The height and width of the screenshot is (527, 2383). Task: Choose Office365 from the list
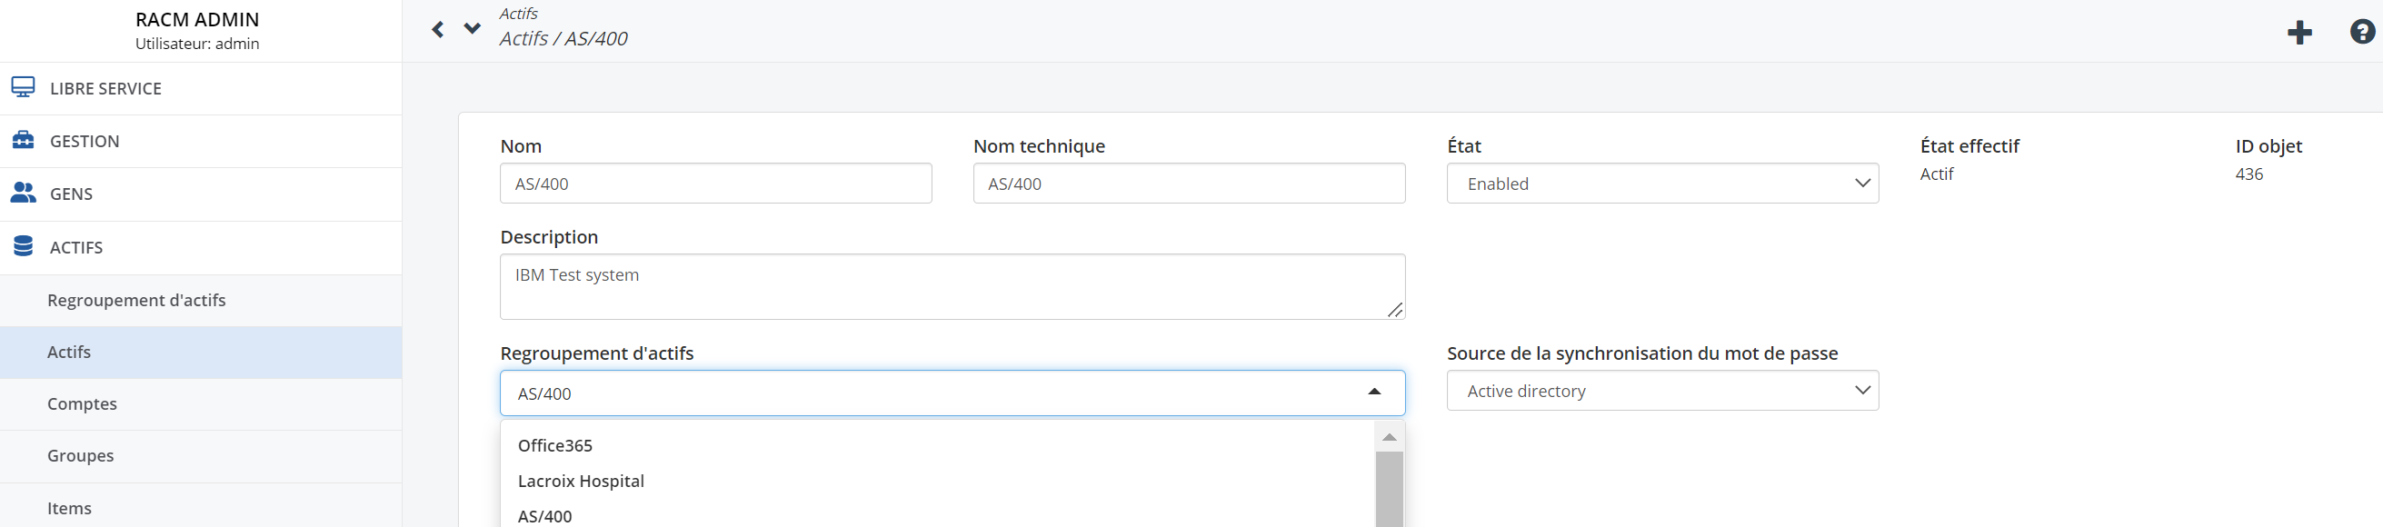click(x=939, y=445)
